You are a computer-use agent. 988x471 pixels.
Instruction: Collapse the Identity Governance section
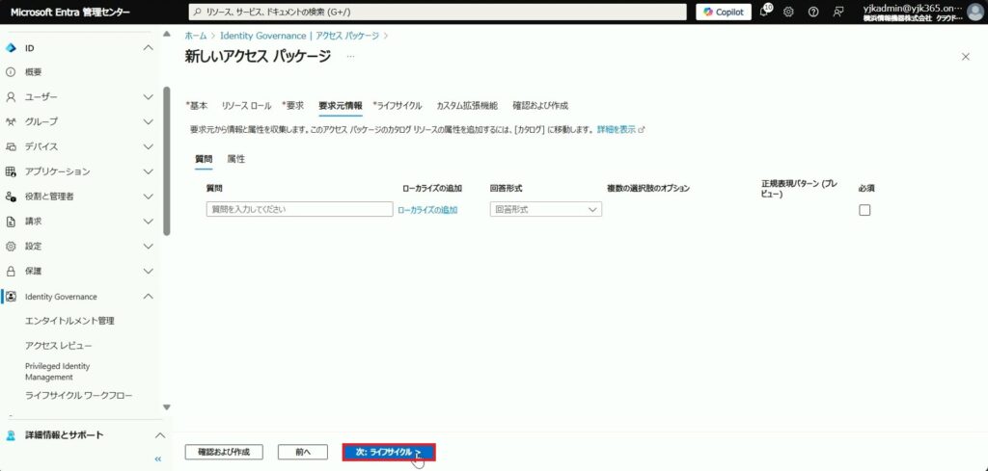coord(148,297)
